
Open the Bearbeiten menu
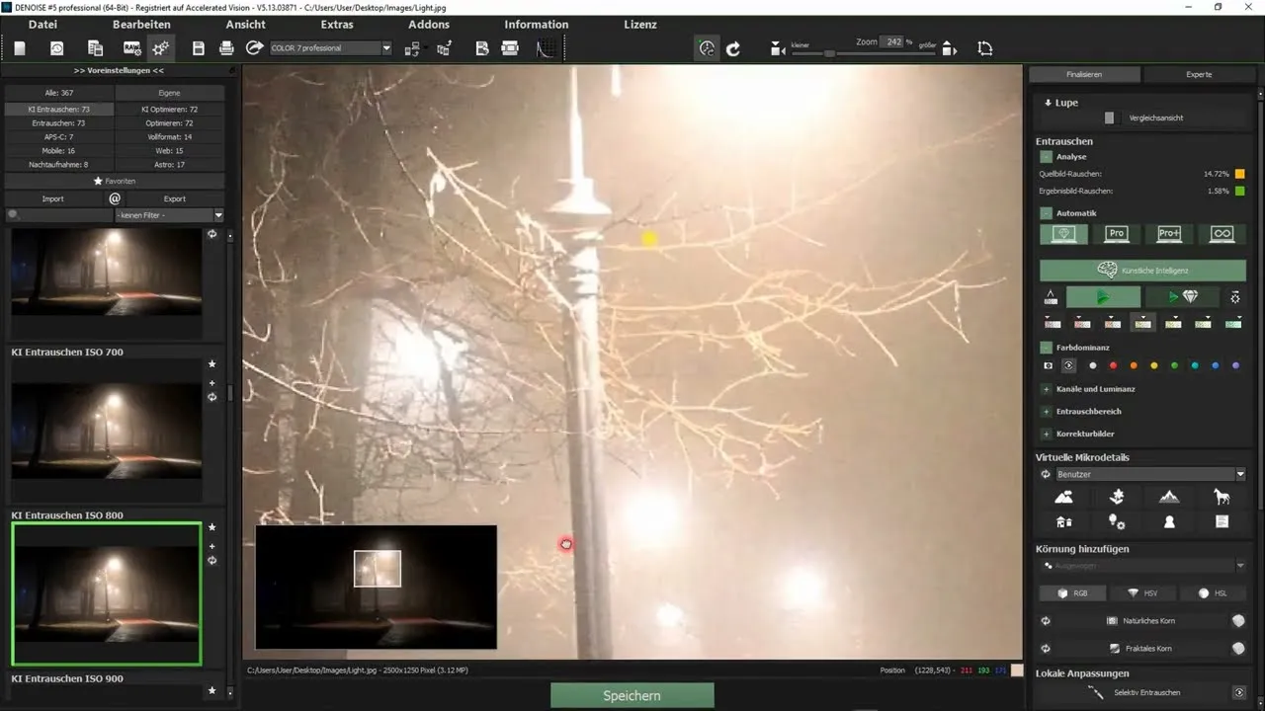click(141, 24)
